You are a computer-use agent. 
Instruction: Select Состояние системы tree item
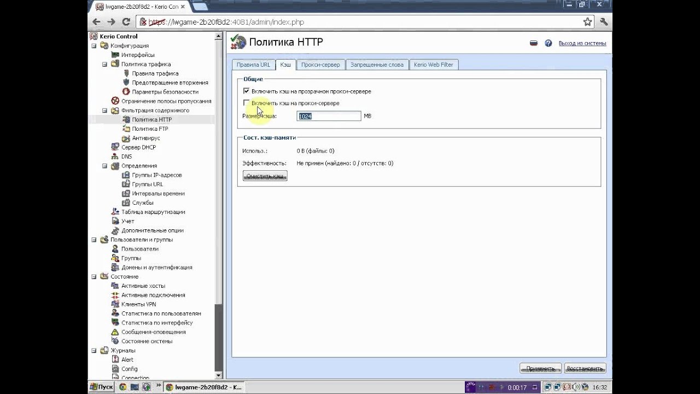click(147, 341)
